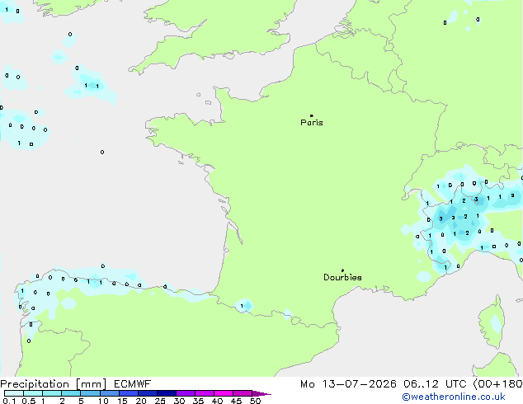This screenshot has width=523, height=404.
Task: Click the legend value '0.1'
Action: click(x=9, y=401)
